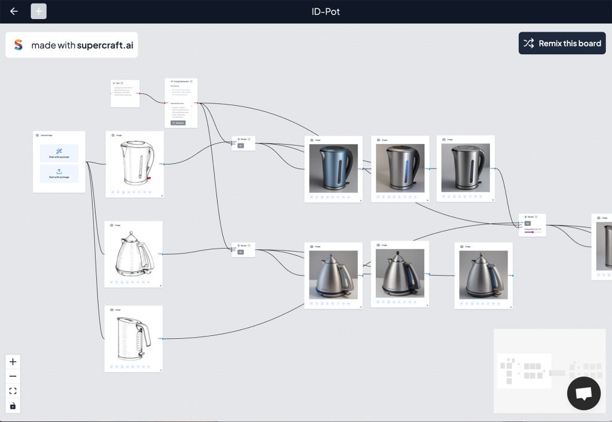Toggle the canvas lock
Screen dimensions: 612x422
13,406
